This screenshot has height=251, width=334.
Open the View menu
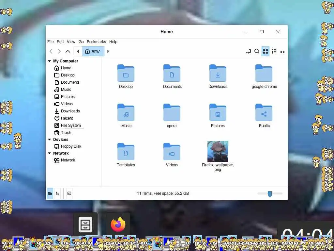(x=71, y=42)
